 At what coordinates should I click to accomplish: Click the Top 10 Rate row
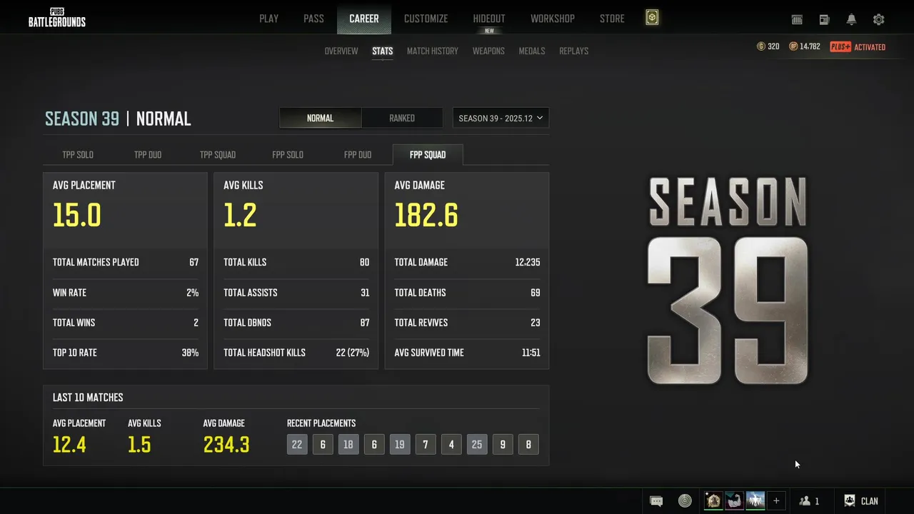pyautogui.click(x=125, y=353)
